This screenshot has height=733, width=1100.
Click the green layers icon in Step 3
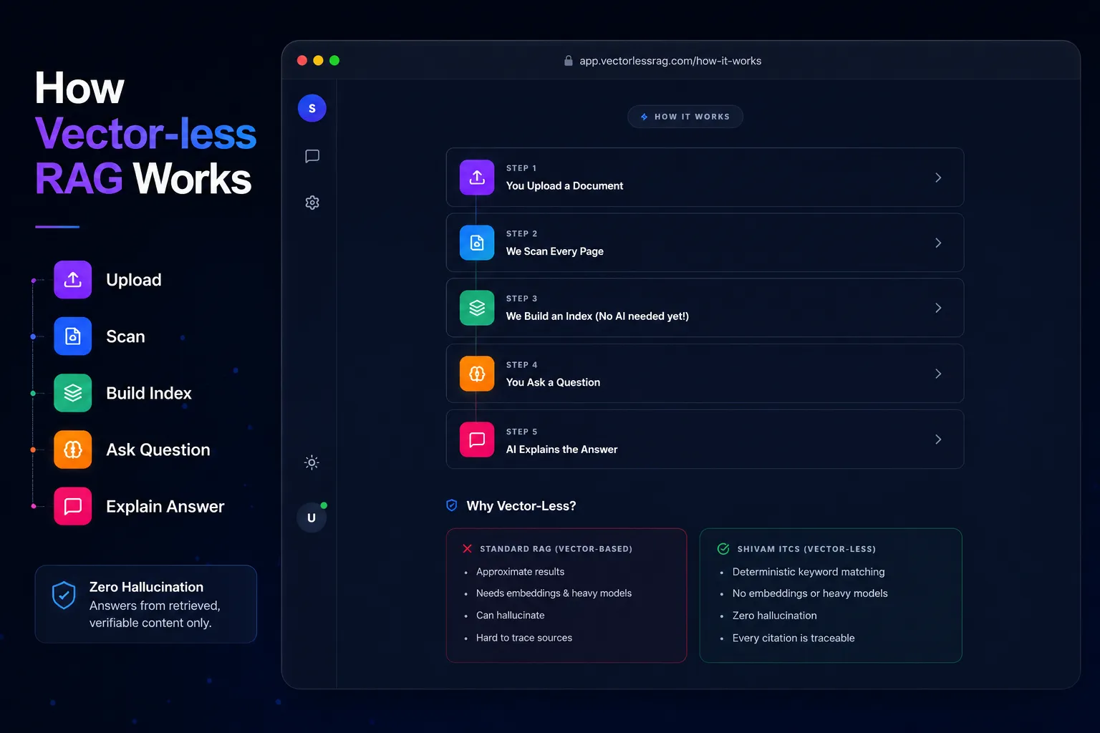pos(477,308)
